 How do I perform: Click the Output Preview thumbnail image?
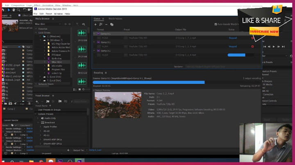[118, 105]
